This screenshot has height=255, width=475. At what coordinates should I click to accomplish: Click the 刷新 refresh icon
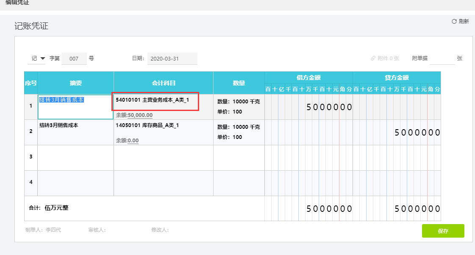pyautogui.click(x=454, y=22)
